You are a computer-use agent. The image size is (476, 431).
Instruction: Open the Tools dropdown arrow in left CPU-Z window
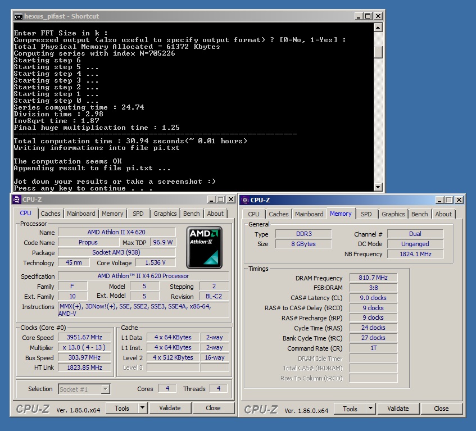[142, 408]
